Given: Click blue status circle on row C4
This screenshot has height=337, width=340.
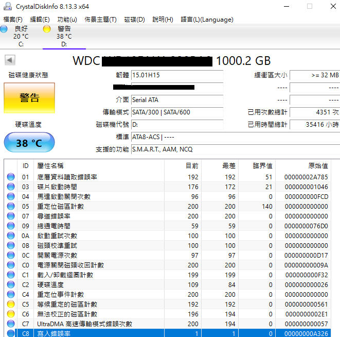Looking at the screenshot, I should click(x=11, y=294).
